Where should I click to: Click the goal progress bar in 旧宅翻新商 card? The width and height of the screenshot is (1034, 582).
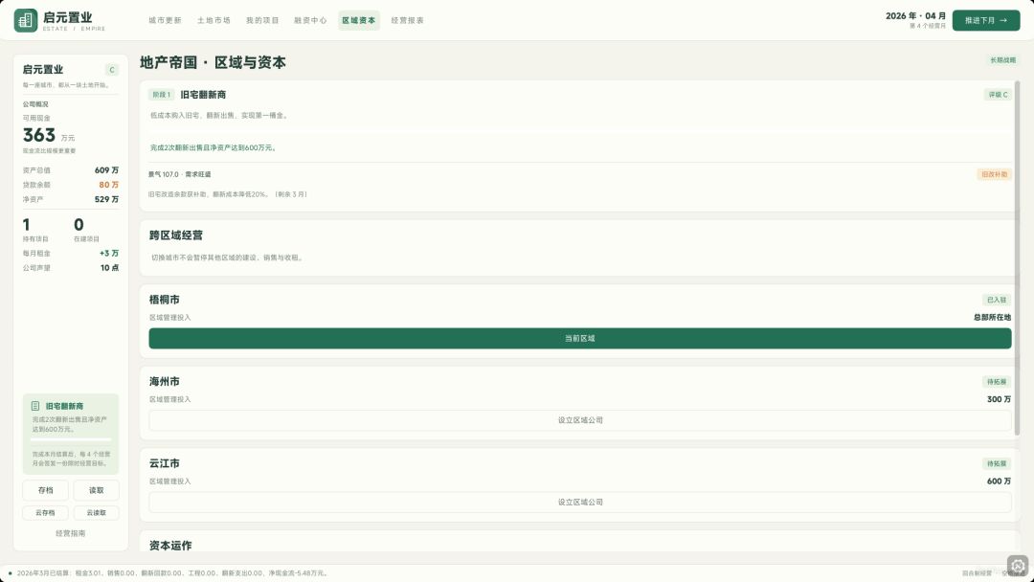click(x=71, y=439)
